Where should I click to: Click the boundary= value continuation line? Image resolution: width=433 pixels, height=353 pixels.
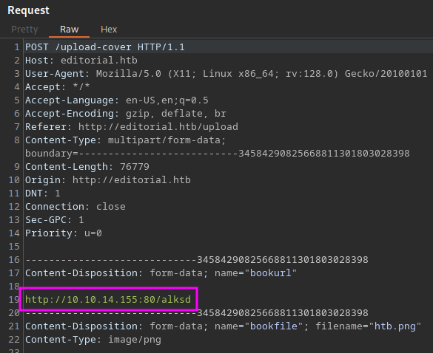click(x=218, y=153)
